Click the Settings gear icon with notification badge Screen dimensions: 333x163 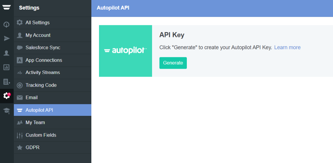point(6,96)
